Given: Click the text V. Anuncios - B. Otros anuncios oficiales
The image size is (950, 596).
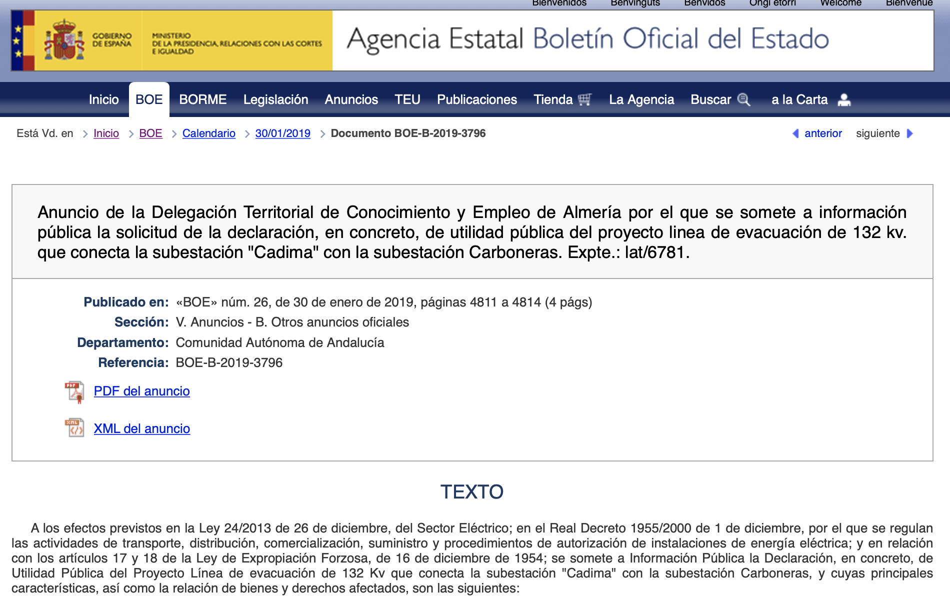Looking at the screenshot, I should click(x=292, y=322).
